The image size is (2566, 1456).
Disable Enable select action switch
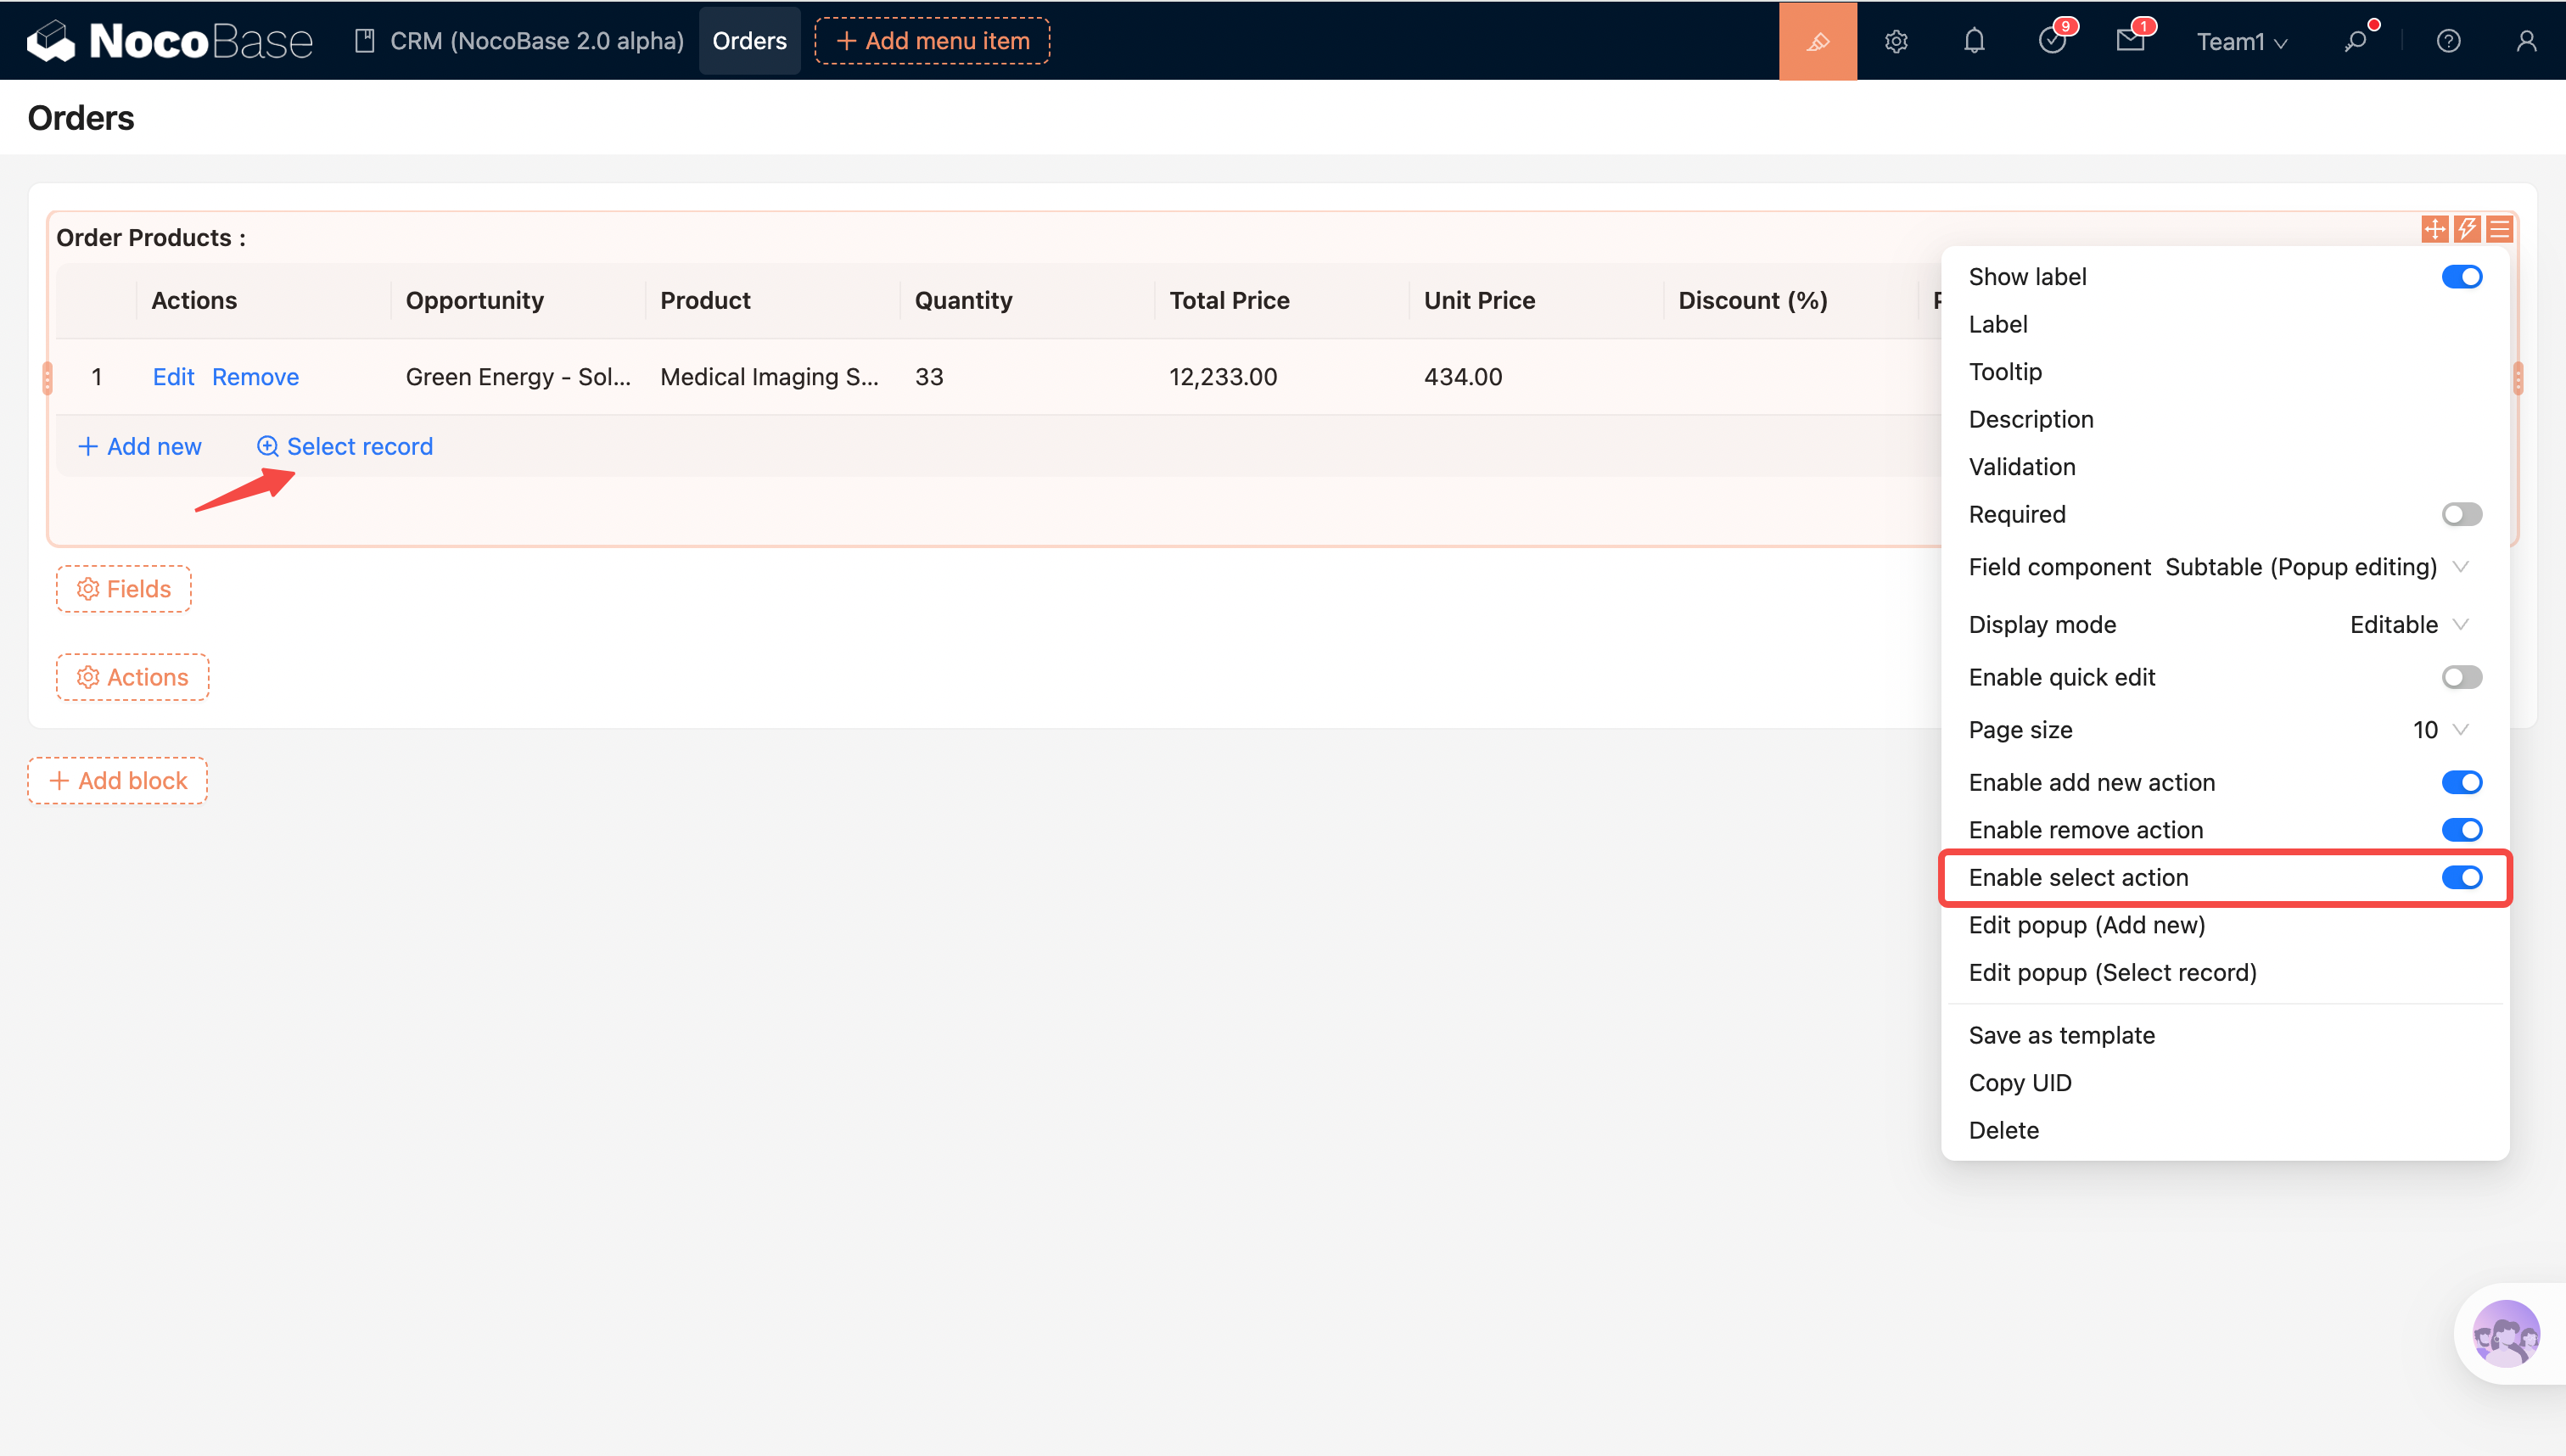[x=2461, y=877]
